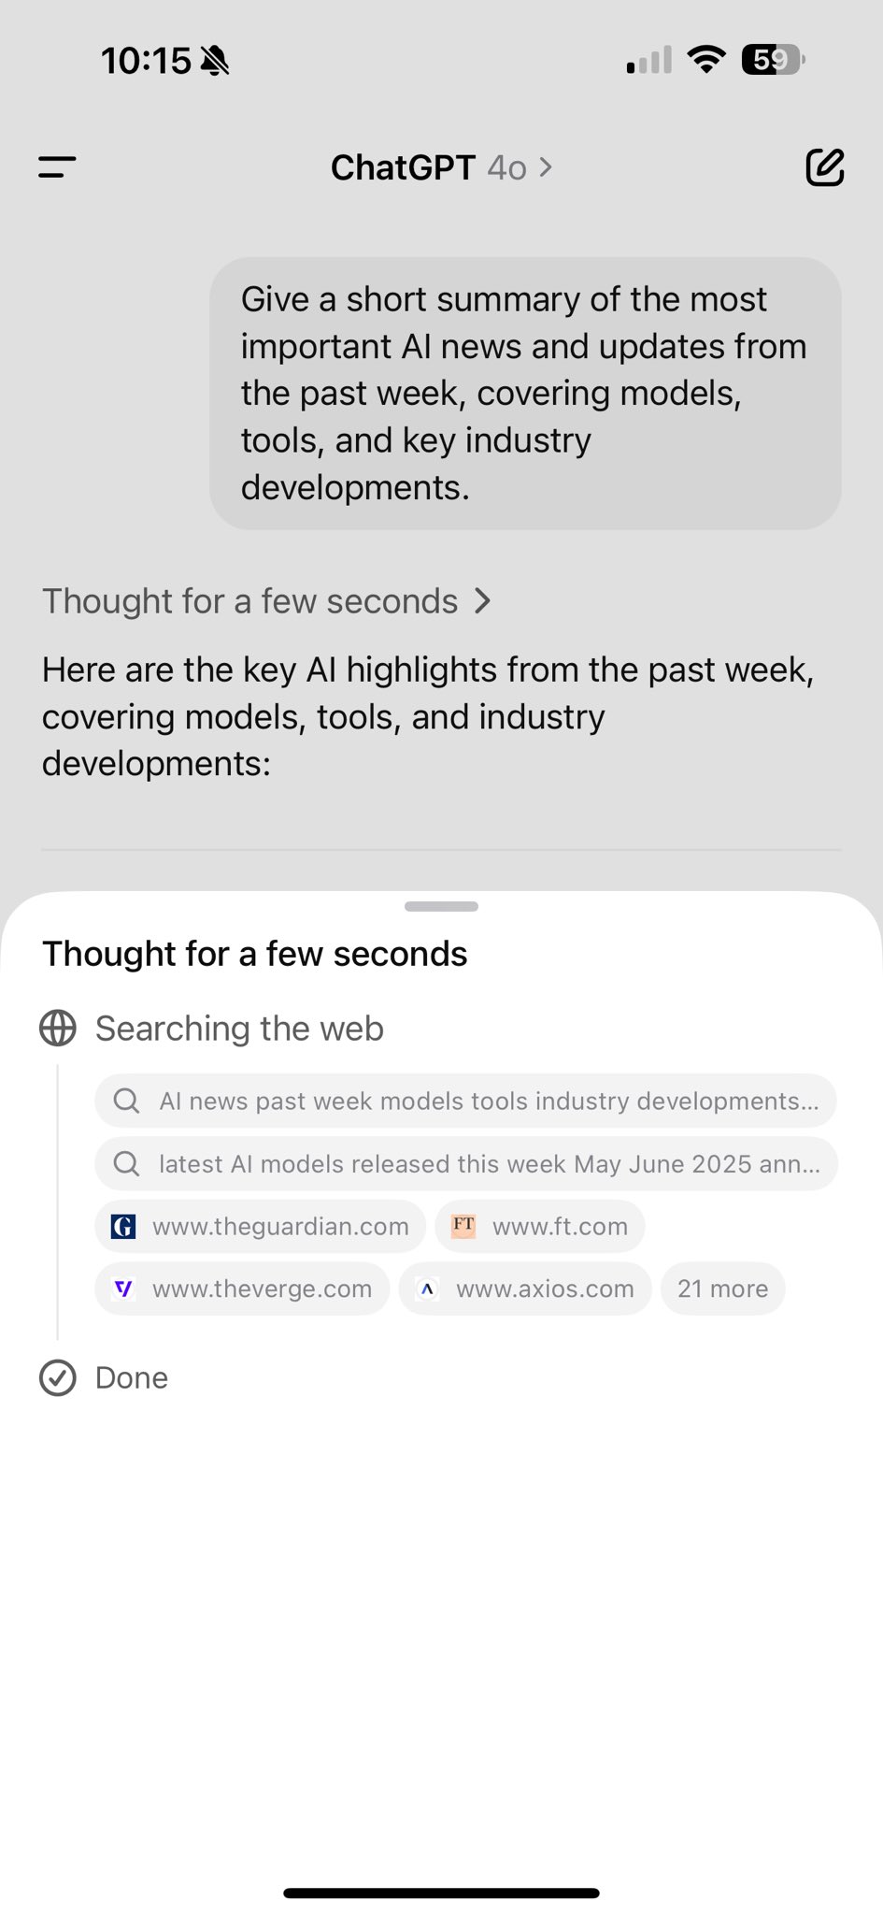Grab the bottom sheet drag handle

coord(441,906)
